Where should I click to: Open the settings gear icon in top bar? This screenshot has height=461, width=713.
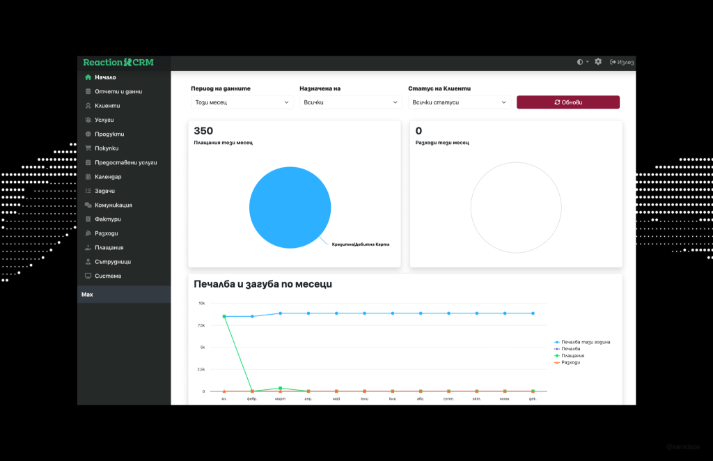point(598,62)
